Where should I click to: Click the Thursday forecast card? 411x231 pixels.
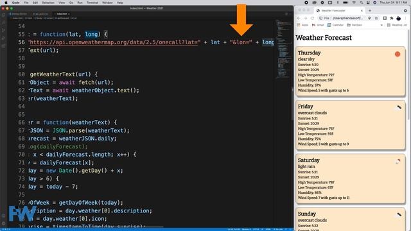pos(351,71)
